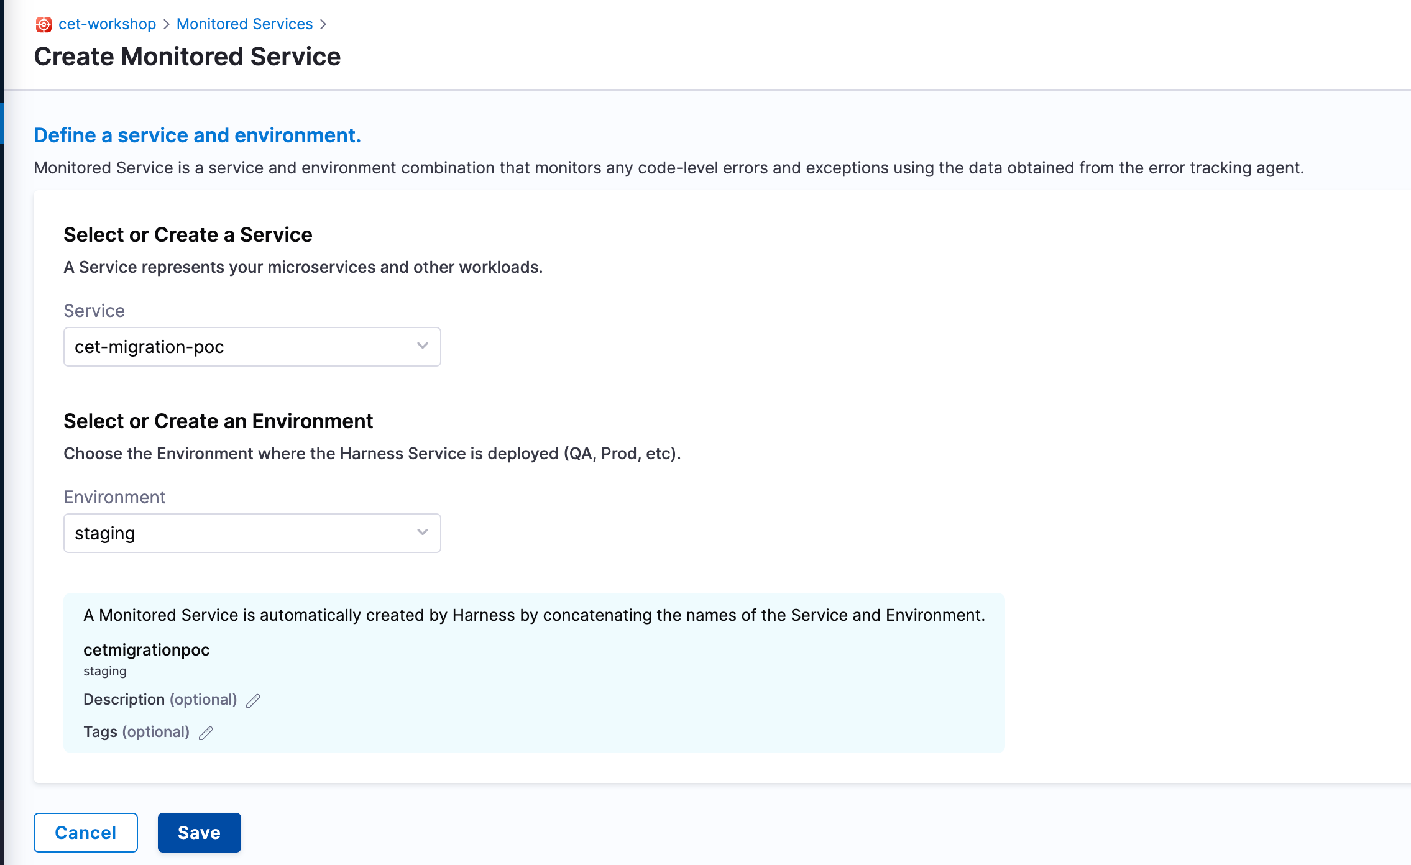Viewport: 1411px width, 865px height.
Task: Expand the Service options via its chevron icon
Action: pos(423,346)
